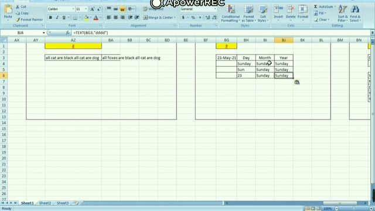Viewport: 375px width, 211px height.
Task: Click the Select All corner button
Action: (x=4, y=40)
